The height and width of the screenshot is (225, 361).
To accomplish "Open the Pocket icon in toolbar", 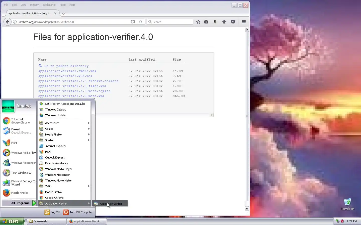I will (233, 22).
